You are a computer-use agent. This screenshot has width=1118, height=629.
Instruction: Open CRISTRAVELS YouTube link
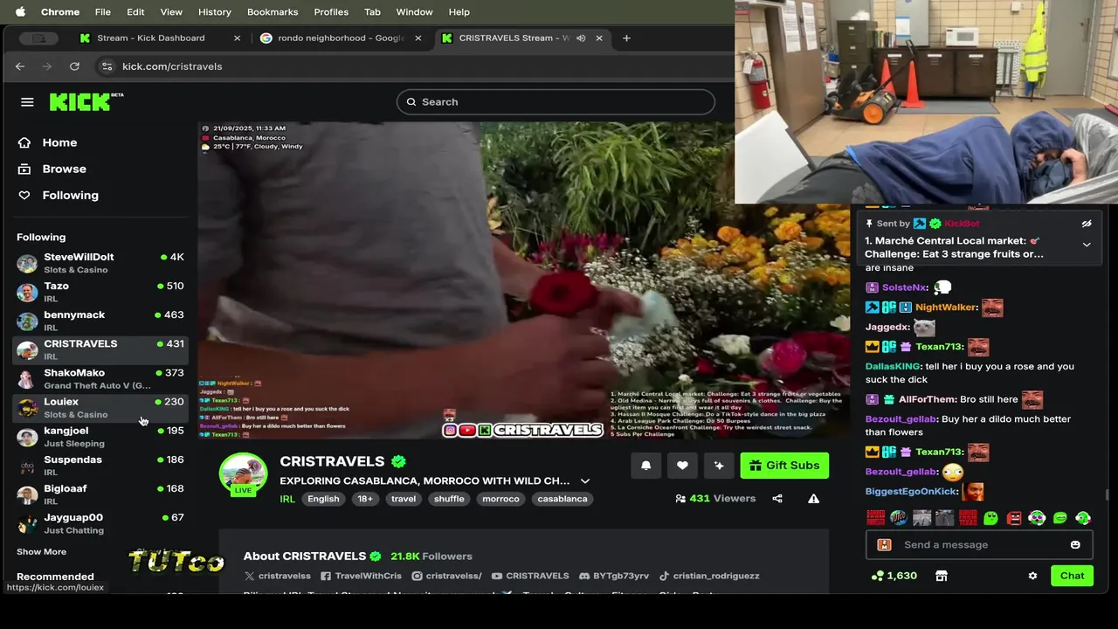[x=530, y=576]
